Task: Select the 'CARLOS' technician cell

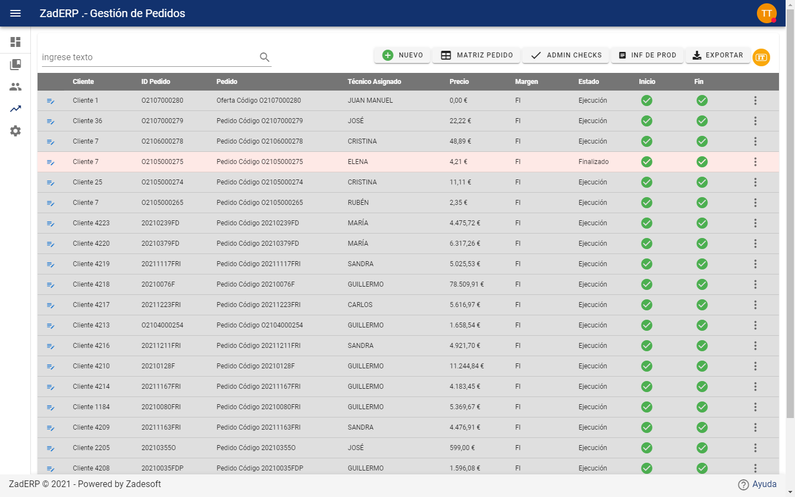Action: point(360,305)
